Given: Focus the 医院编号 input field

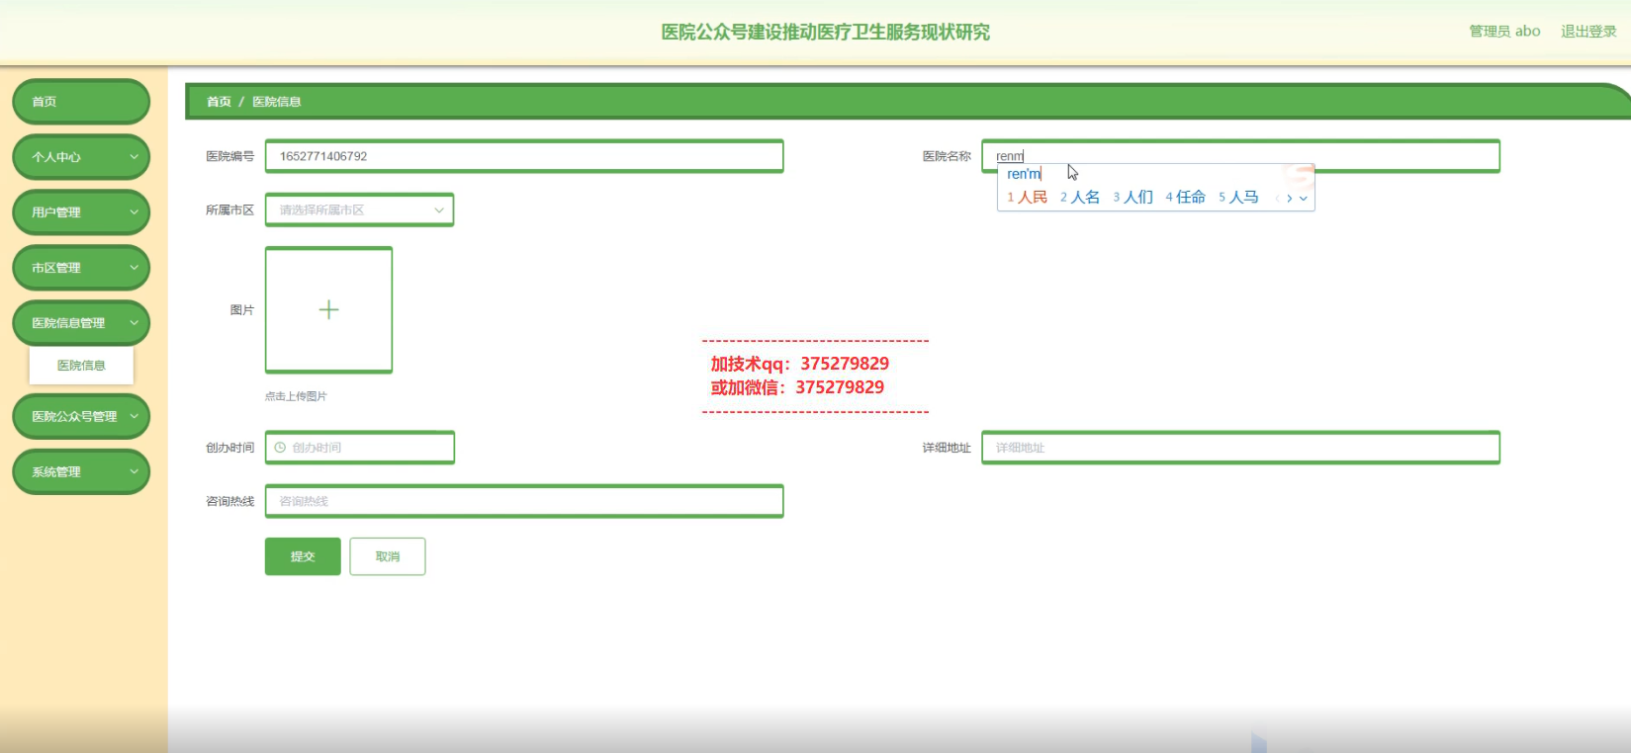Looking at the screenshot, I should point(524,156).
